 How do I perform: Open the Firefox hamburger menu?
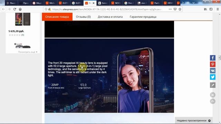click(218, 9)
